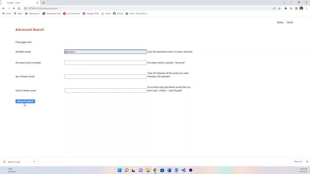Open the tab search chevron
This screenshot has height=174, width=310.
pos(284,2)
